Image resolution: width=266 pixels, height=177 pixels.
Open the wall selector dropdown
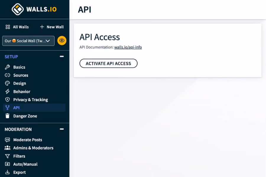pos(28,41)
